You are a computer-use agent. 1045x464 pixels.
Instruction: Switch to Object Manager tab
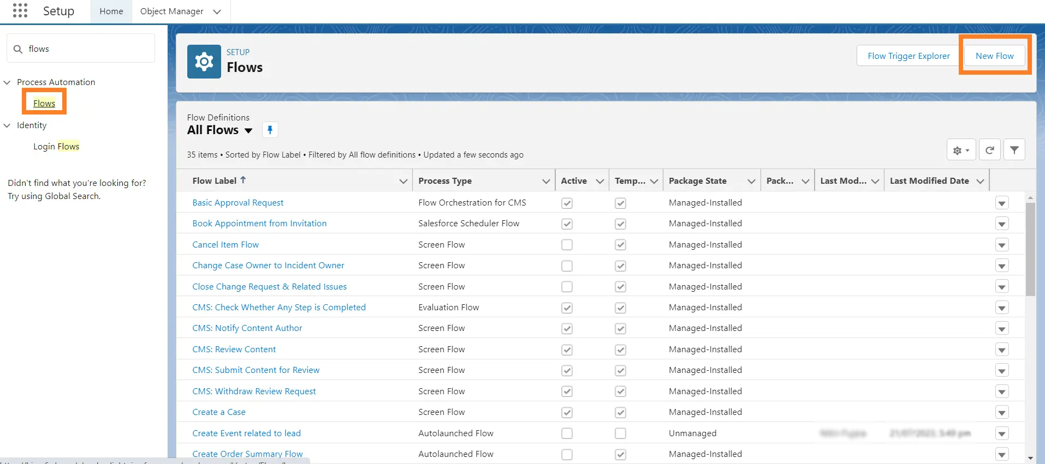coord(171,11)
